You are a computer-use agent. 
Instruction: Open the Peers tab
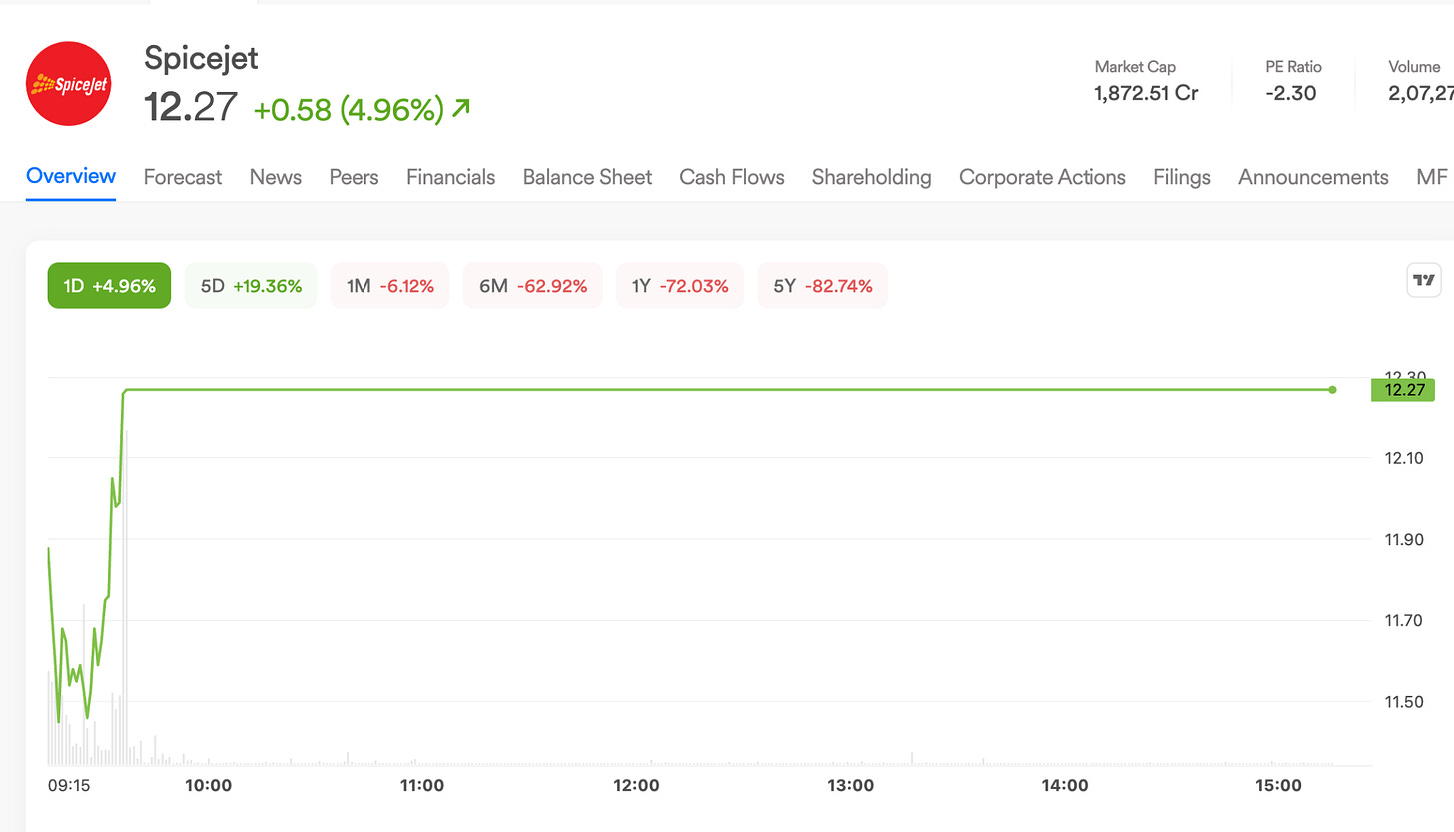[x=354, y=177]
